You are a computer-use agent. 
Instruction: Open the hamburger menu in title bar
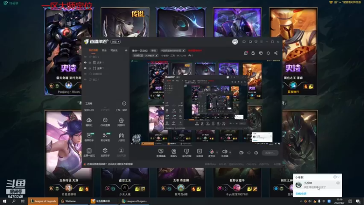[x=261, y=42]
